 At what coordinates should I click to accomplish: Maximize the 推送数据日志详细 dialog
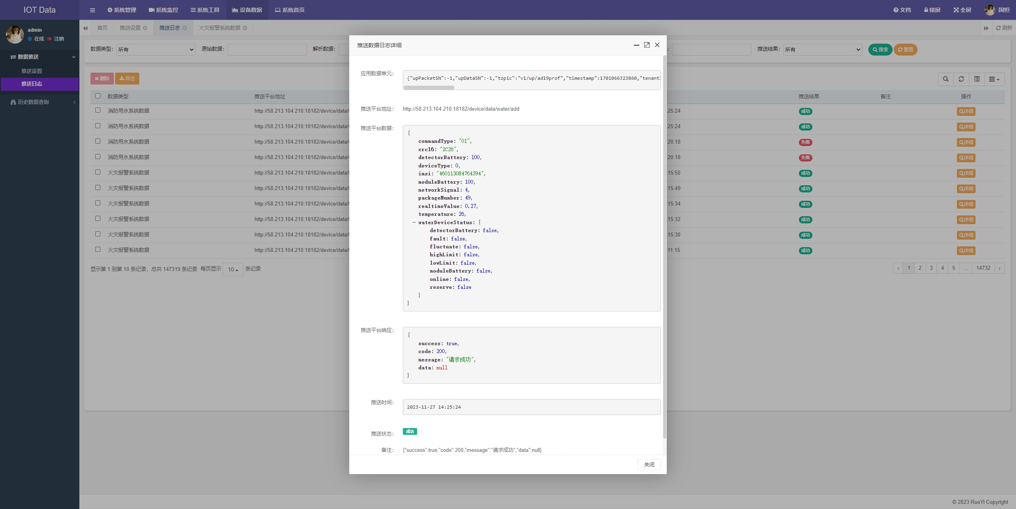coord(647,45)
